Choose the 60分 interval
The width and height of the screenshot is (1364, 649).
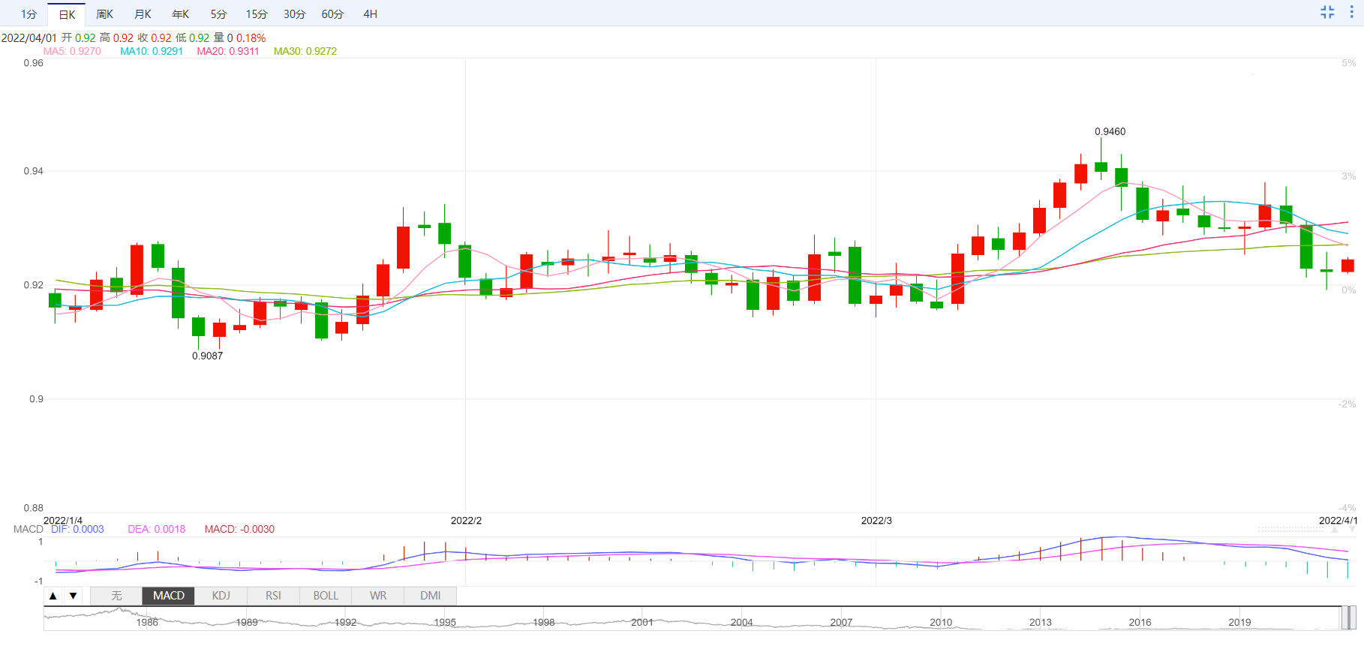332,14
